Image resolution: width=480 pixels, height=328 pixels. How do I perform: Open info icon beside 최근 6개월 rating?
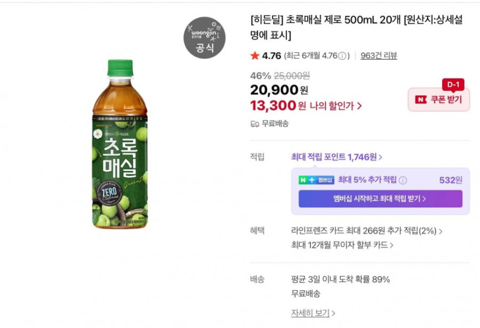[343, 56]
